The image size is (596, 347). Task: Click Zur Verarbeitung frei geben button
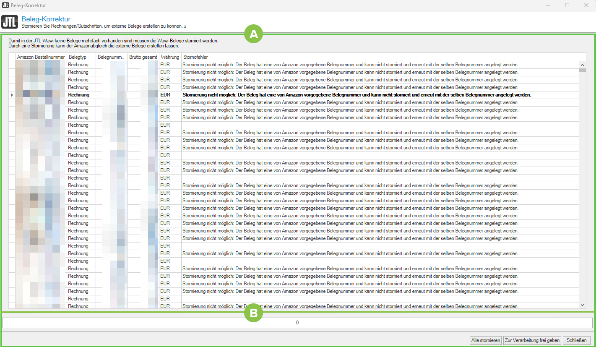[532, 340]
